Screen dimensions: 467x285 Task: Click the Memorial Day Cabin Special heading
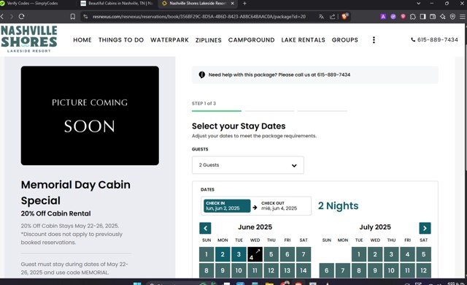pyautogui.click(x=75, y=193)
